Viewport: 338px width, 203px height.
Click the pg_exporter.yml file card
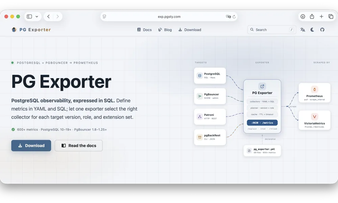pyautogui.click(x=262, y=151)
